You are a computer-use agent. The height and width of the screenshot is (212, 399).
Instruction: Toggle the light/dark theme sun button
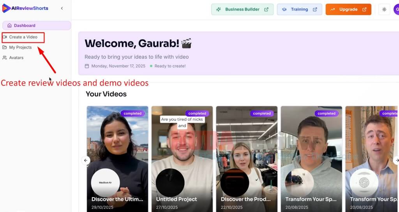click(384, 9)
